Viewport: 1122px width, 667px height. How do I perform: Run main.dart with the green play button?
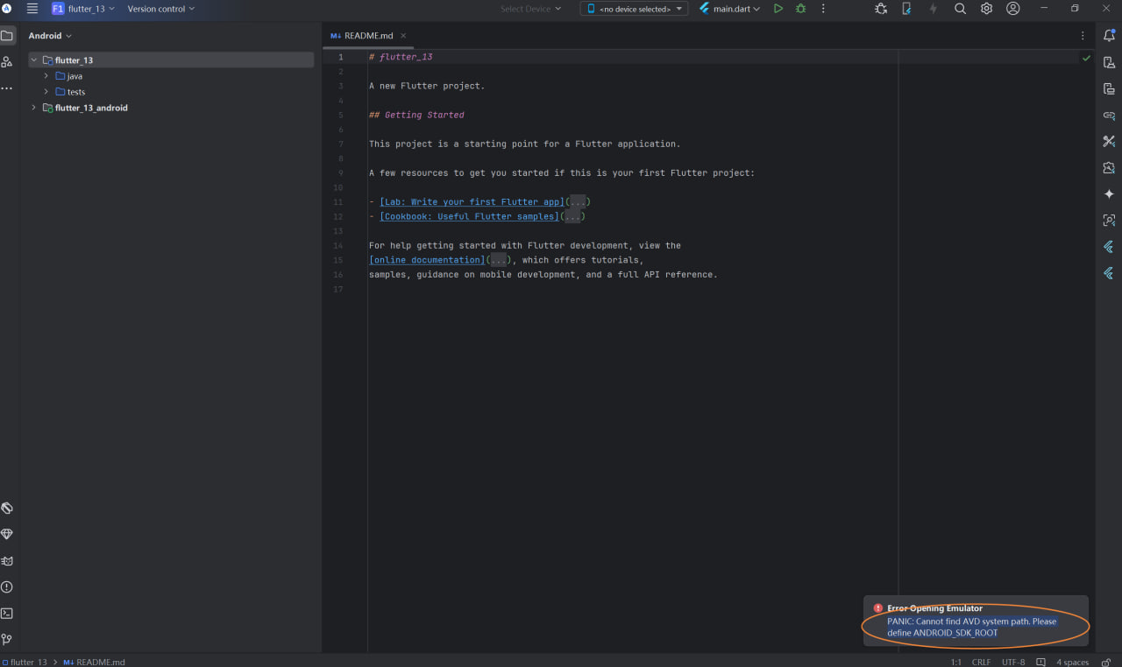pos(778,9)
